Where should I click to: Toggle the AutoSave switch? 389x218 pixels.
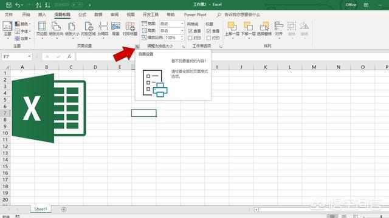click(x=77, y=5)
